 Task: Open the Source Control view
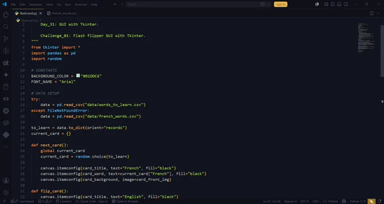coord(6,38)
